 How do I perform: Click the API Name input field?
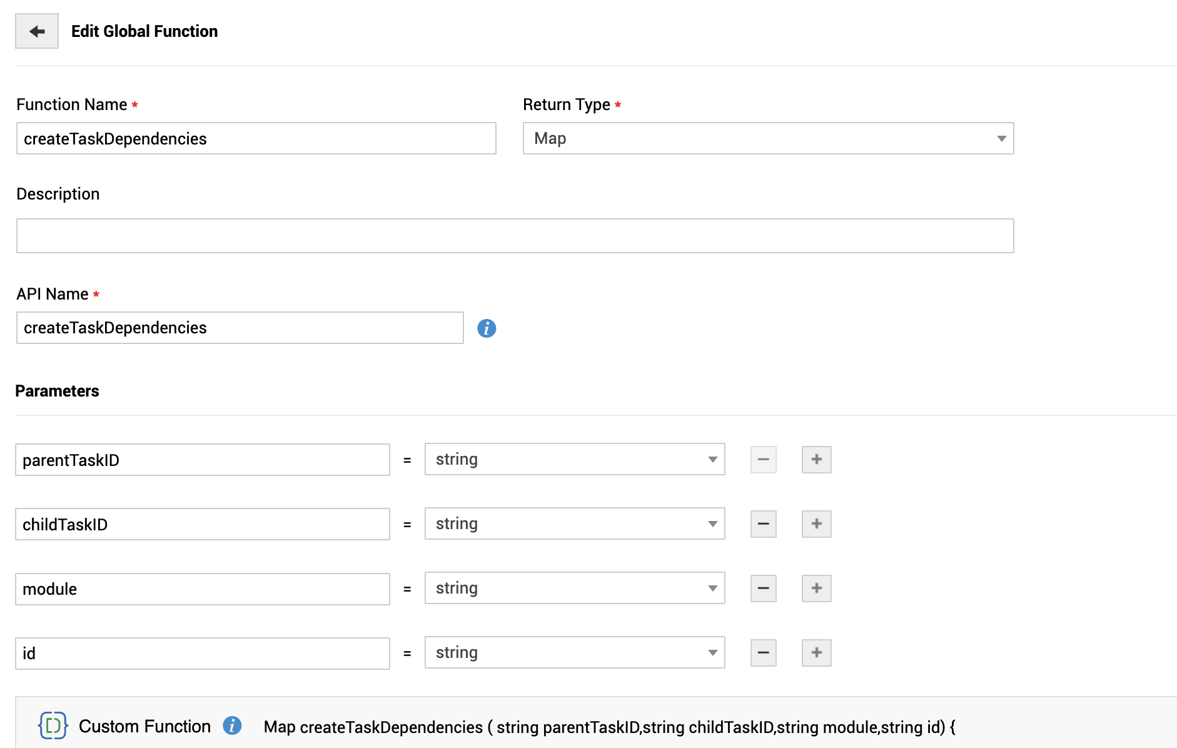(240, 328)
